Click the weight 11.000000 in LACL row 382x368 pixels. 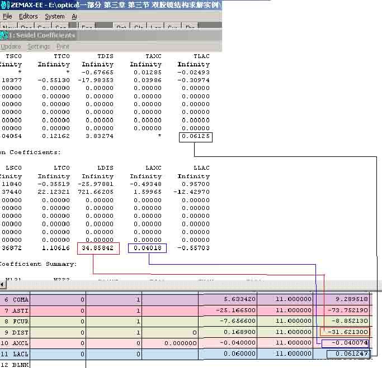[x=285, y=353]
